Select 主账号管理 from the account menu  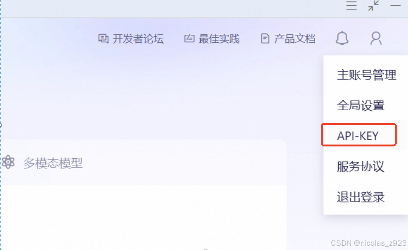tap(367, 75)
